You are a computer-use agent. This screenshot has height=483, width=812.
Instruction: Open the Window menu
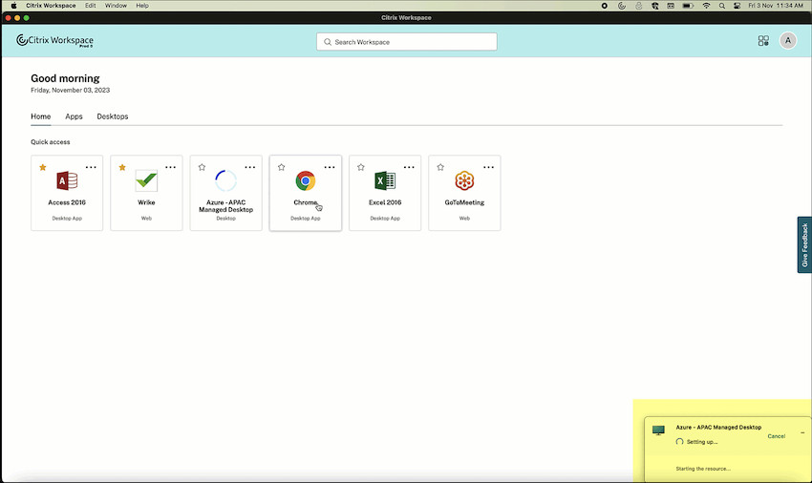[x=116, y=5]
